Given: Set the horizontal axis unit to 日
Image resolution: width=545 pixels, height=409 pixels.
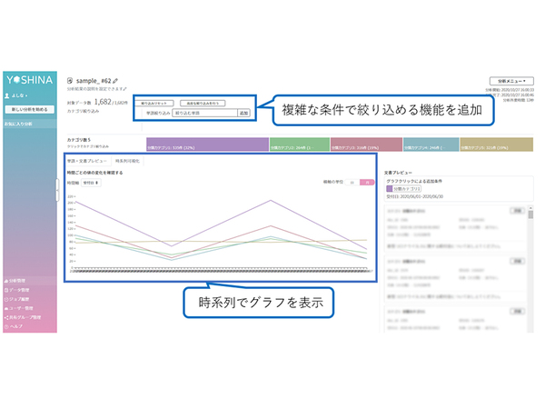Looking at the screenshot, I should 352,183.
